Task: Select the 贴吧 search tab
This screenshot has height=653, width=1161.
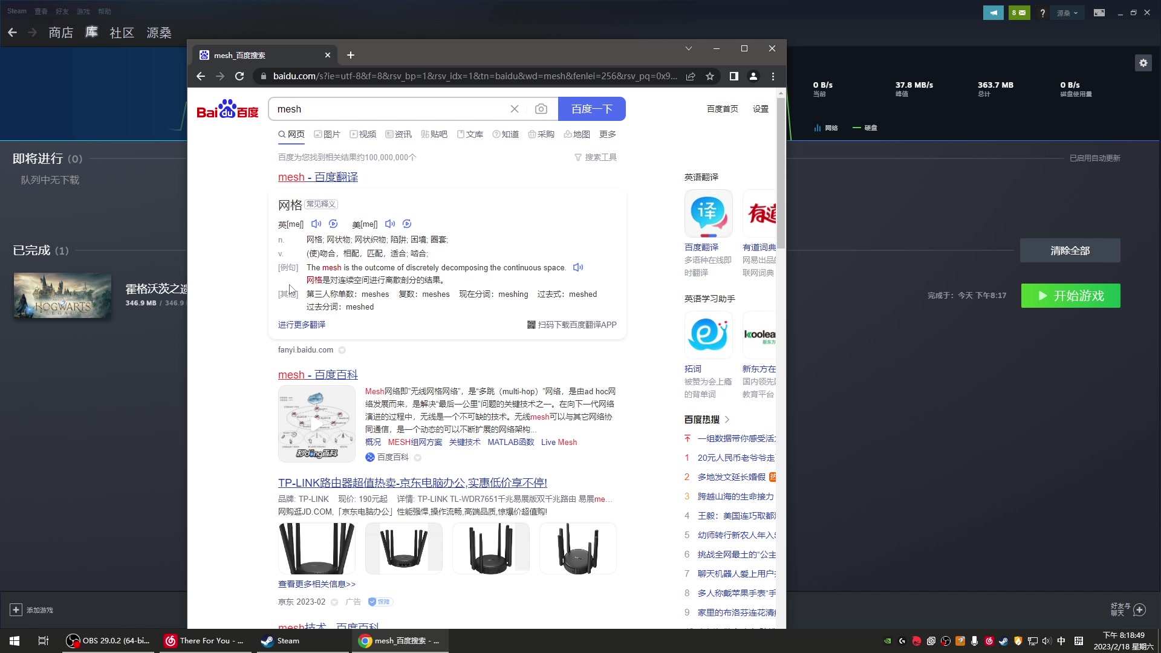Action: click(434, 134)
